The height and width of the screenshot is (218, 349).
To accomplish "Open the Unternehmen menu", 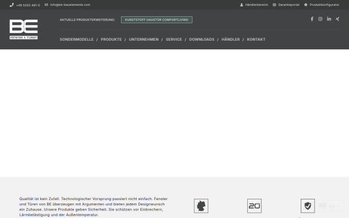I will point(144,40).
